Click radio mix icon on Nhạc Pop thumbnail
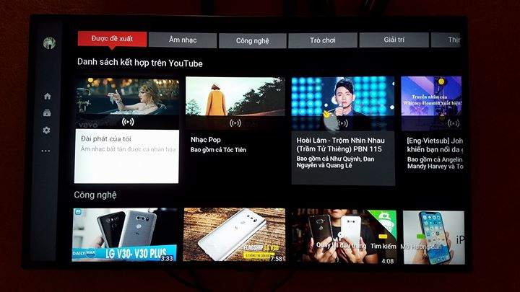Viewport: 520px width, 292px height. pos(235,123)
